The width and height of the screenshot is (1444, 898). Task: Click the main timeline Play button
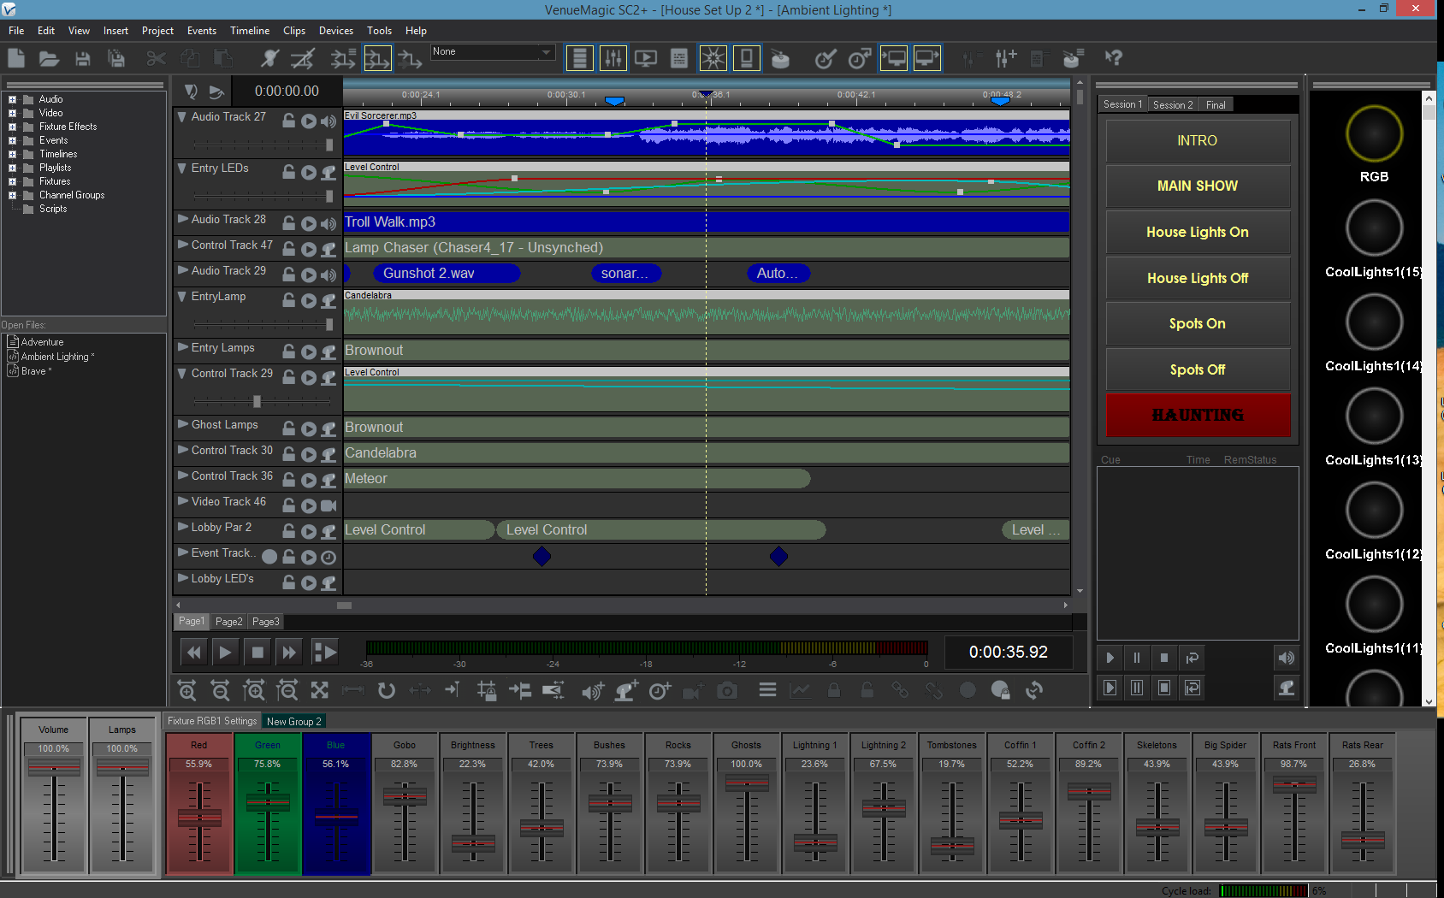coord(225,653)
